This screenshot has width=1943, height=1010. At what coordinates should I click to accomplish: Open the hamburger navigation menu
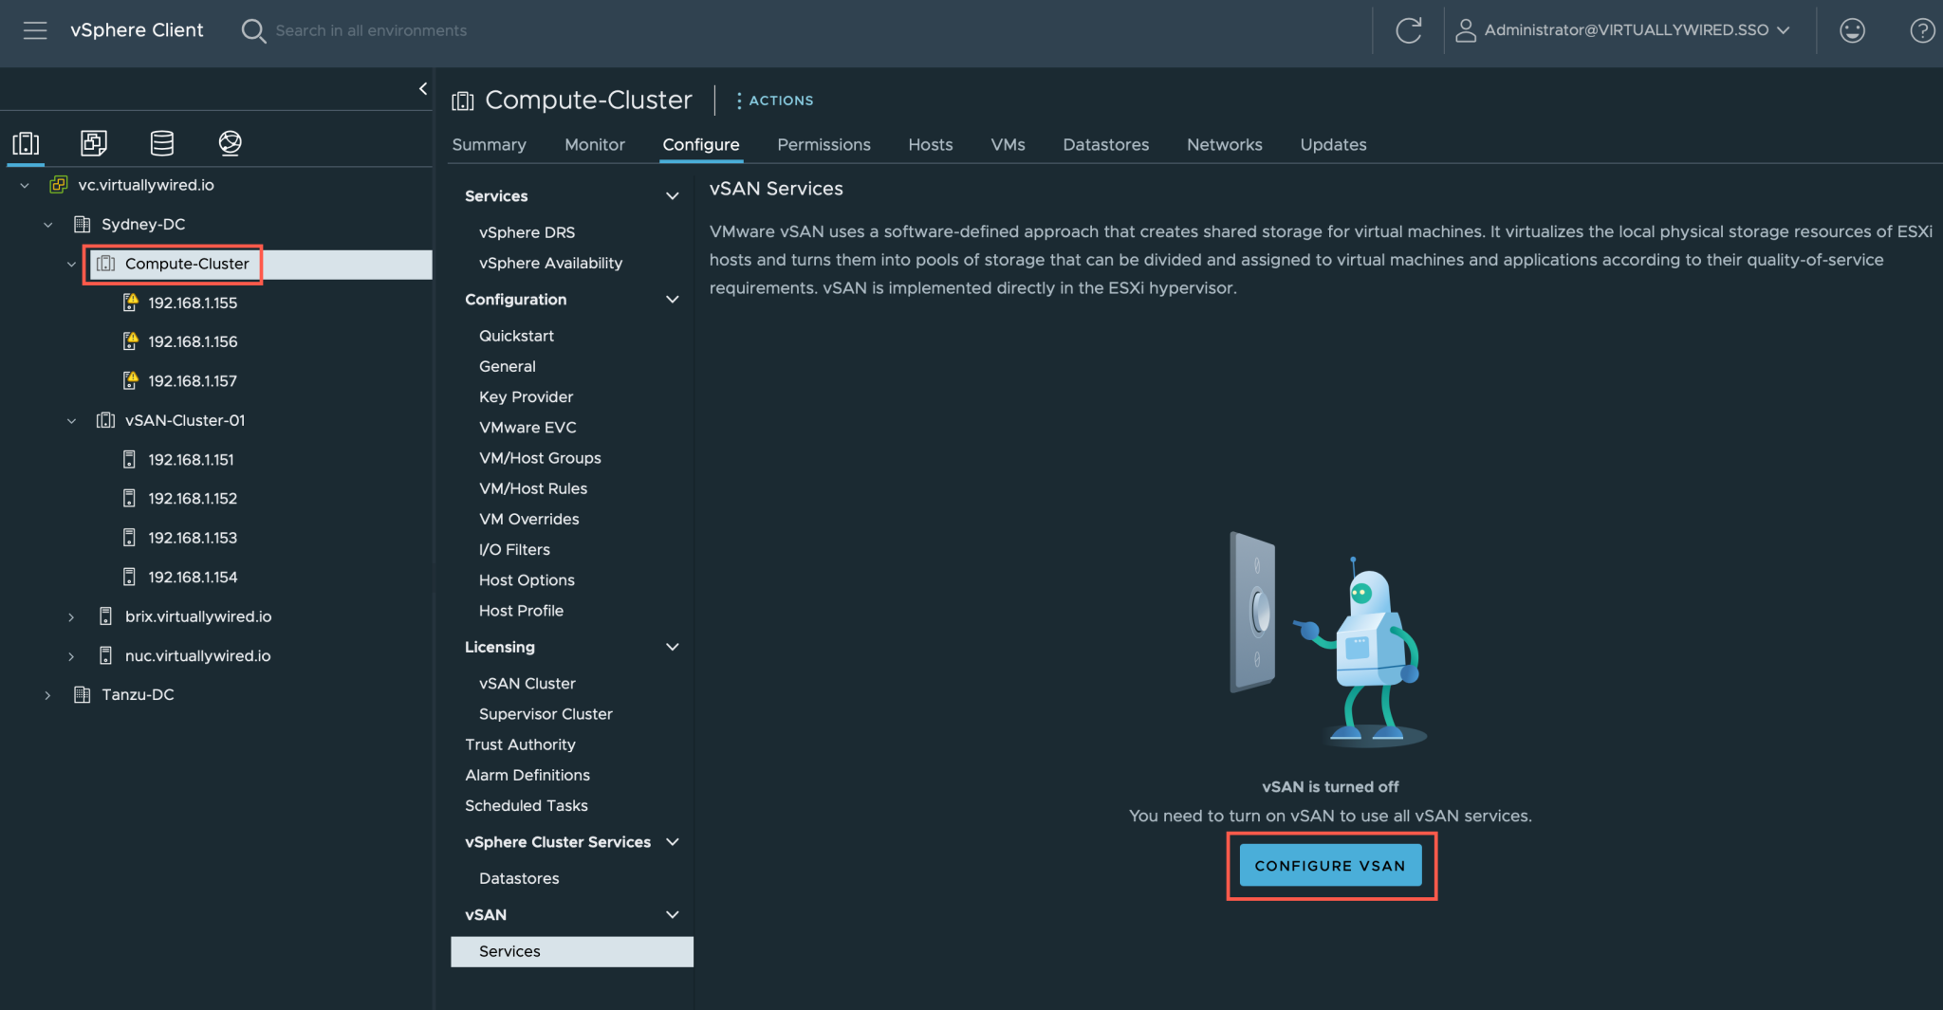pos(35,30)
